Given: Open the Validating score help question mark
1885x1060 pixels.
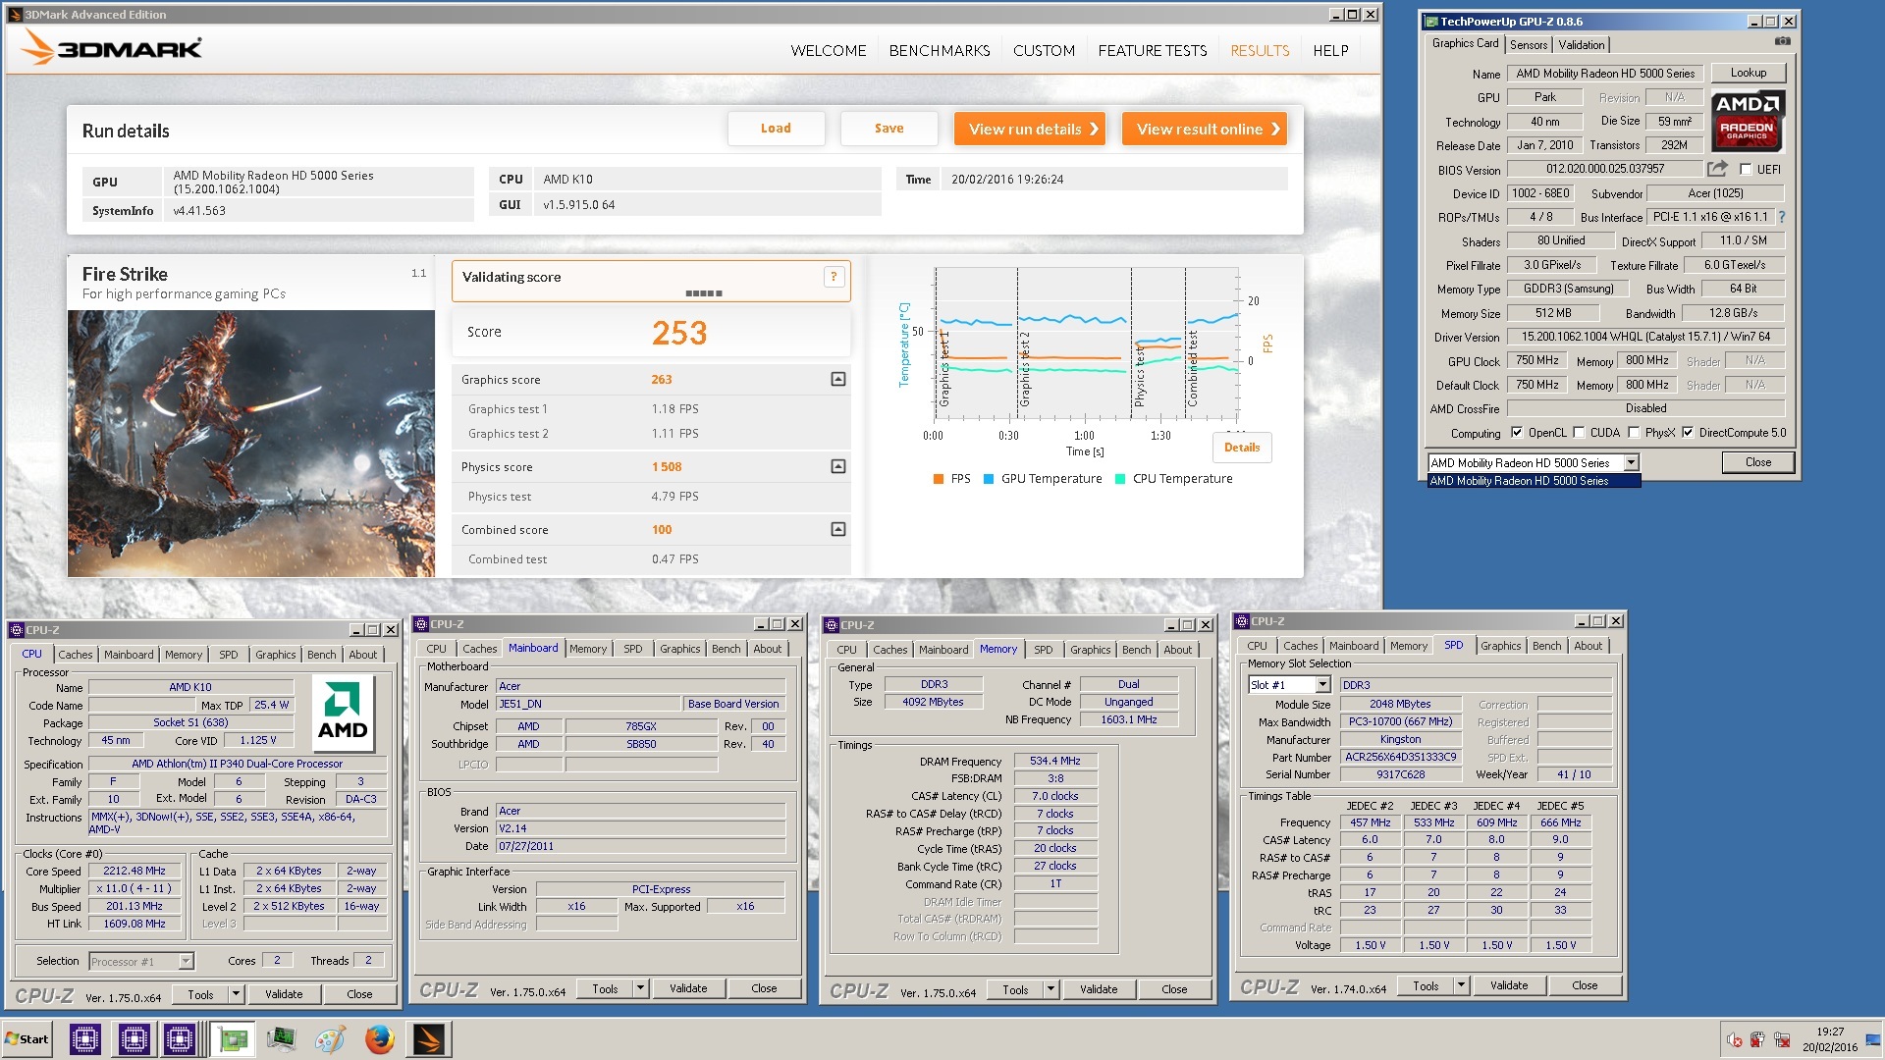Looking at the screenshot, I should click(x=834, y=277).
